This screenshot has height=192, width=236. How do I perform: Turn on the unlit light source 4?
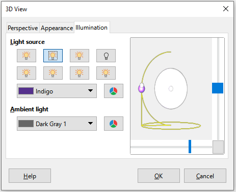coord(106,56)
